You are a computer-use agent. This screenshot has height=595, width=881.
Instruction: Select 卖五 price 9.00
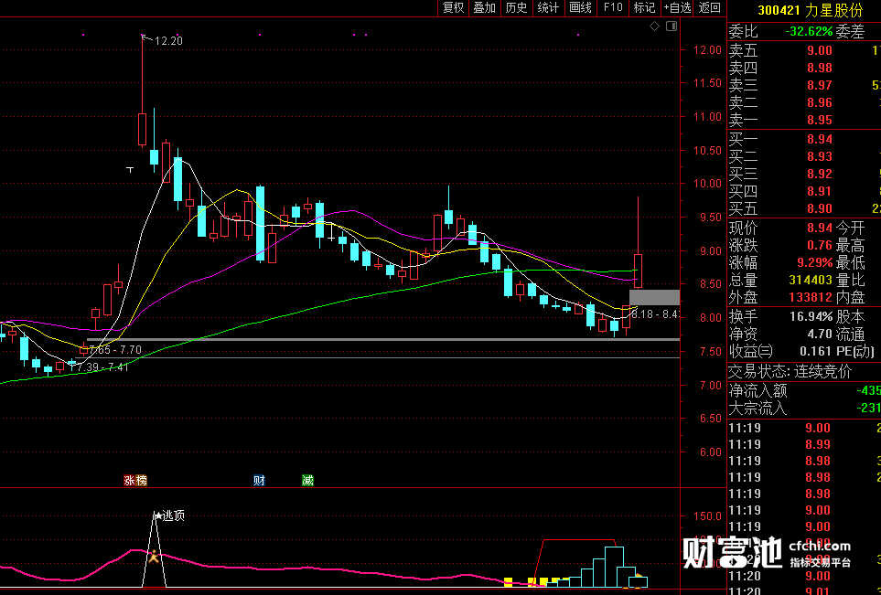819,50
